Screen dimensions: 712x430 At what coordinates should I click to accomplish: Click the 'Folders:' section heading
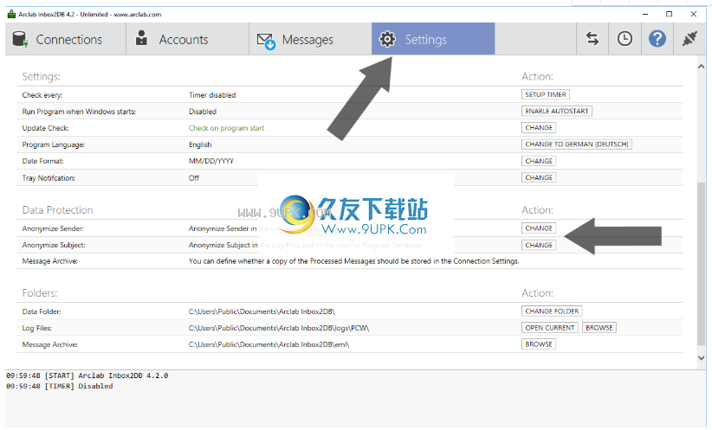[x=40, y=293]
